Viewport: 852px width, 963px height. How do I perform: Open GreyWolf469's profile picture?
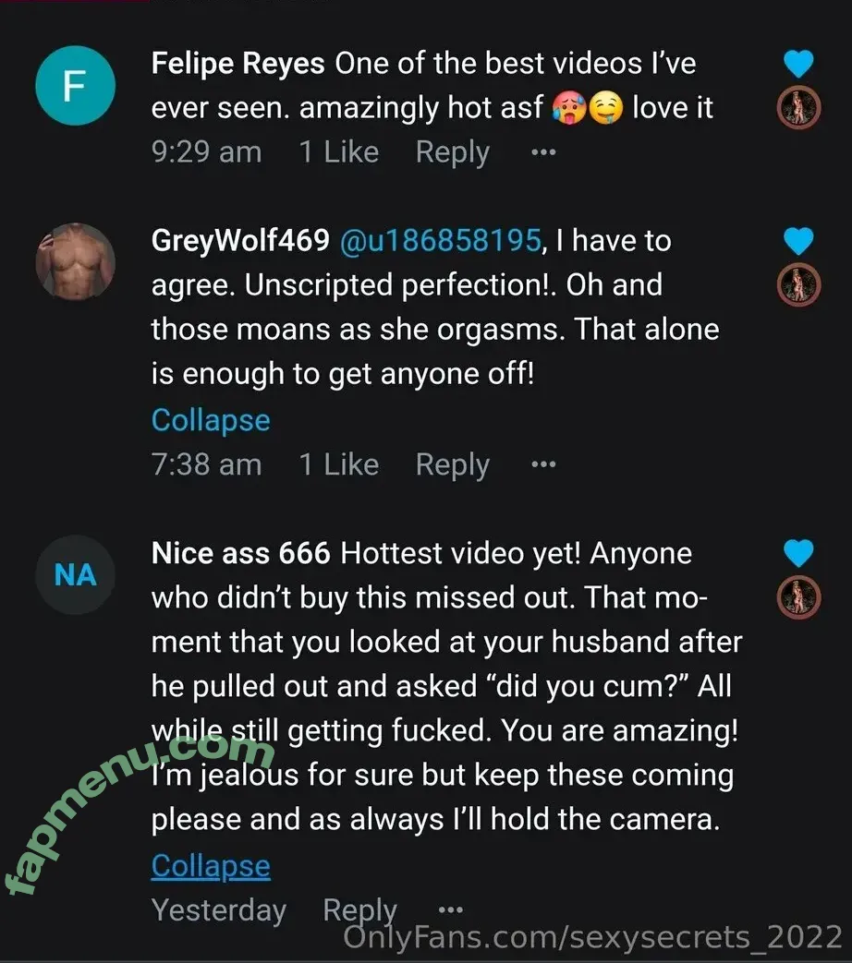coord(75,261)
